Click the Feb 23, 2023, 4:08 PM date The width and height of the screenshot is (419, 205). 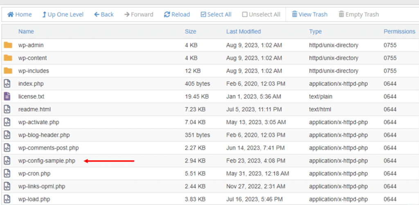(x=256, y=161)
